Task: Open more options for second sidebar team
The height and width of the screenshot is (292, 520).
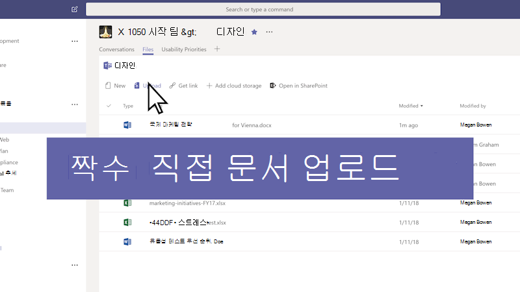Action: (x=75, y=104)
